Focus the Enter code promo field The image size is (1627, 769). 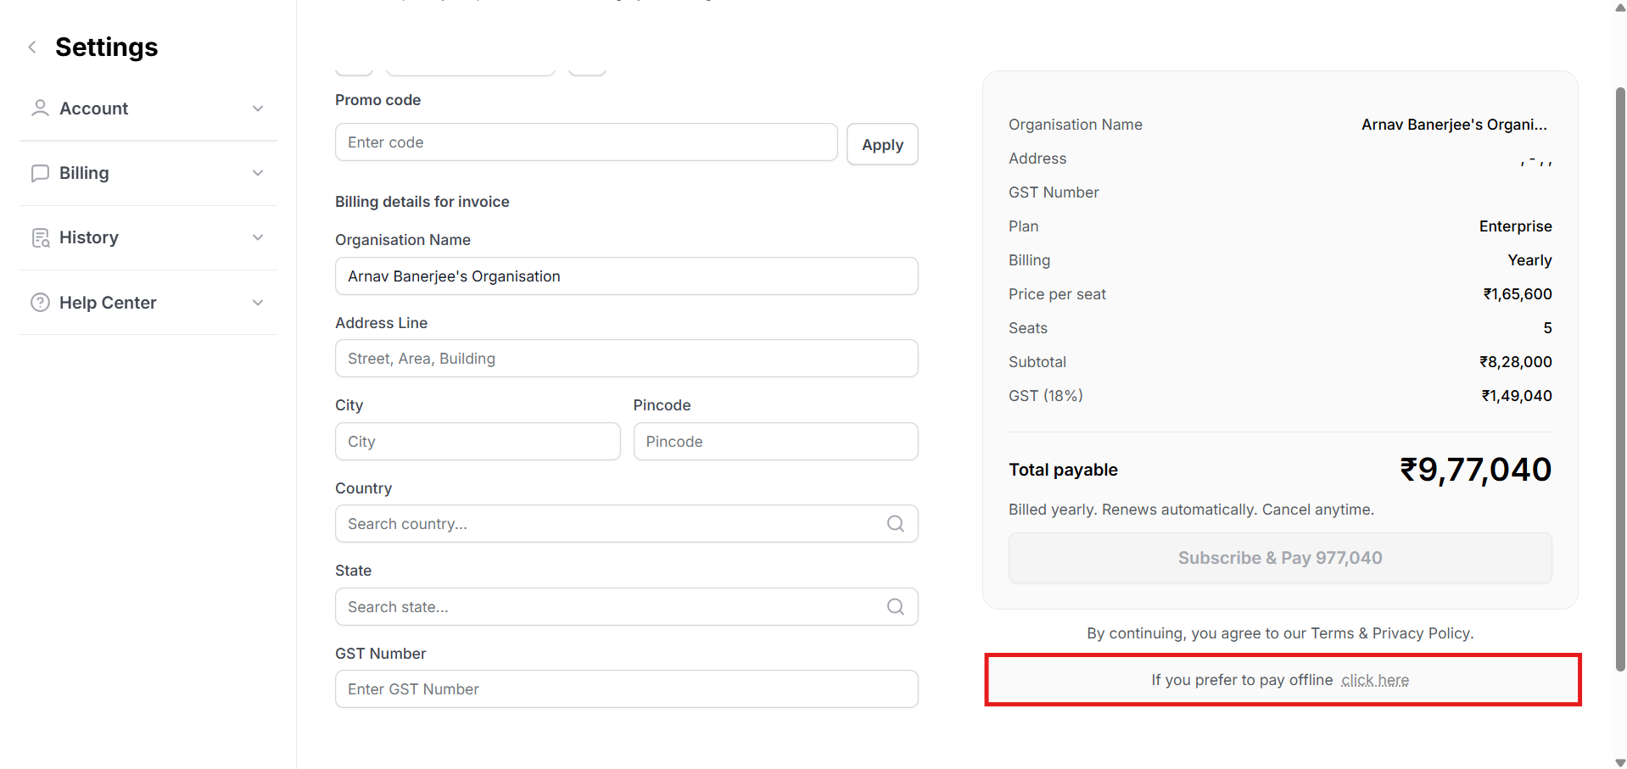pos(585,142)
